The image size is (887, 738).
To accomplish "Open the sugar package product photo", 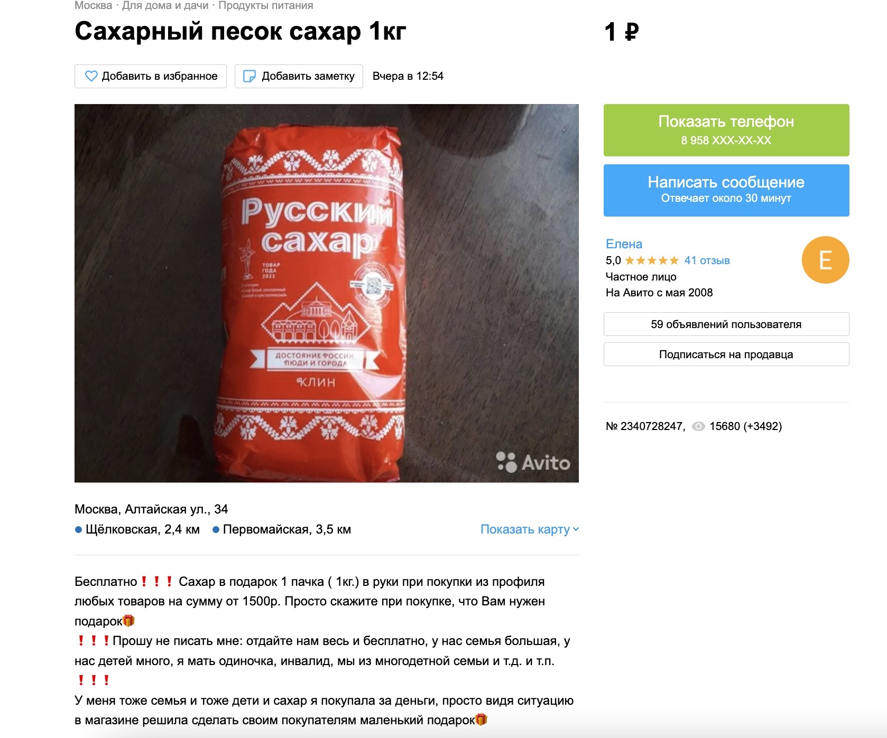I will point(327,293).
